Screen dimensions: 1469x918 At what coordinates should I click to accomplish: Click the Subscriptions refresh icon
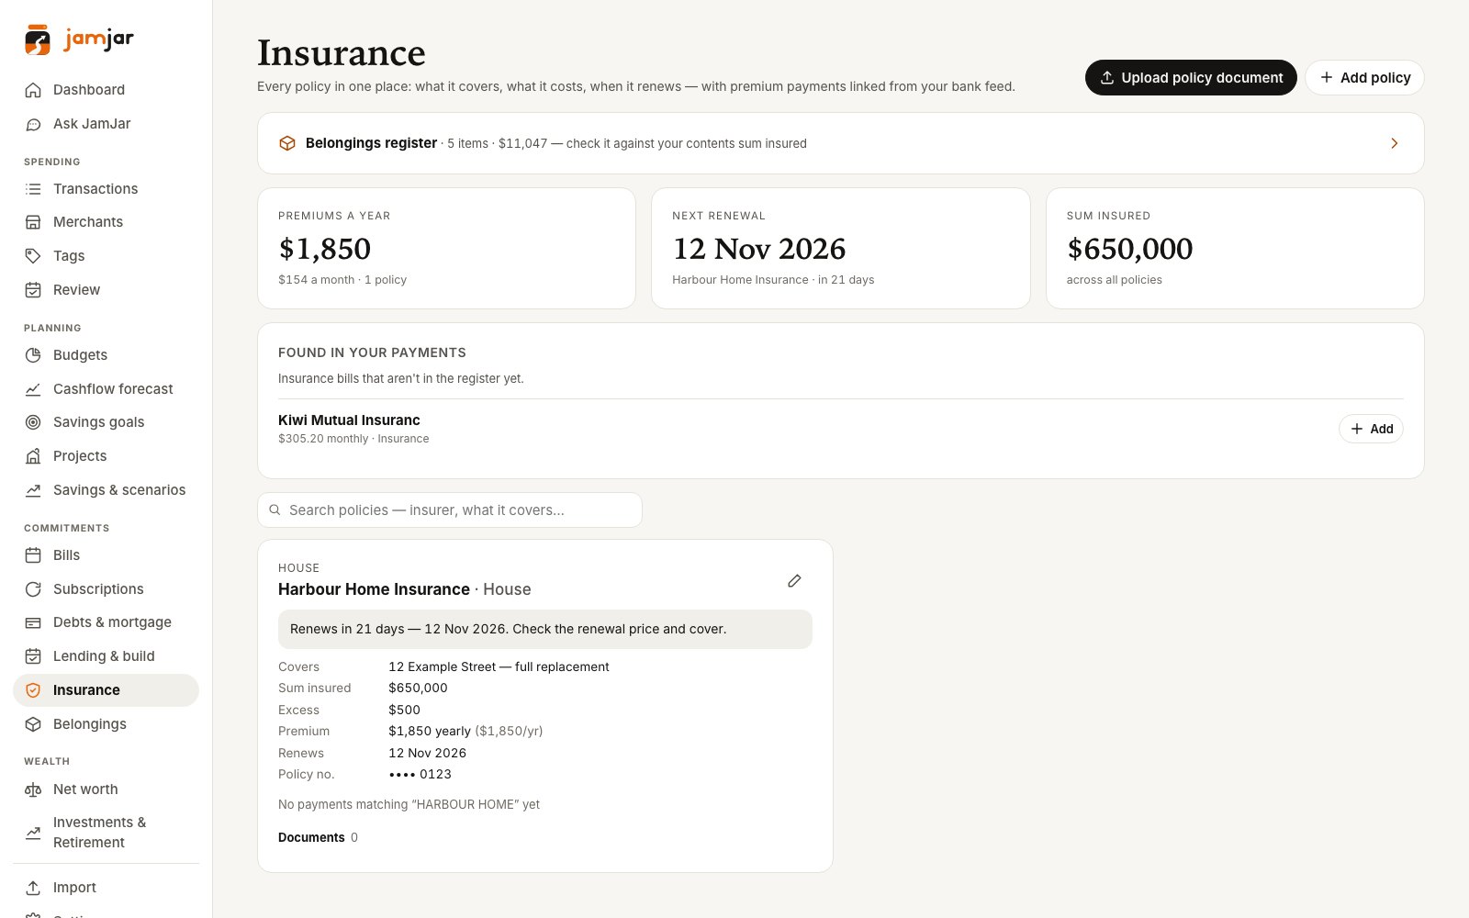(33, 589)
